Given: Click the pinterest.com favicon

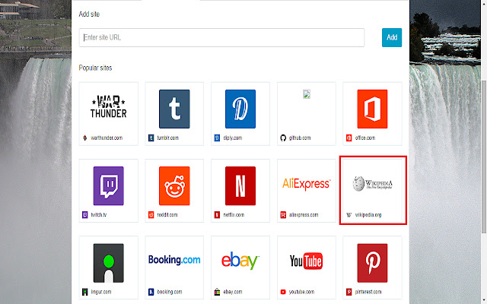Looking at the screenshot, I should tap(349, 292).
